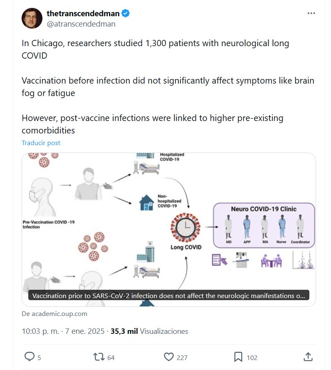Click the repost arrows icon

tap(99, 357)
